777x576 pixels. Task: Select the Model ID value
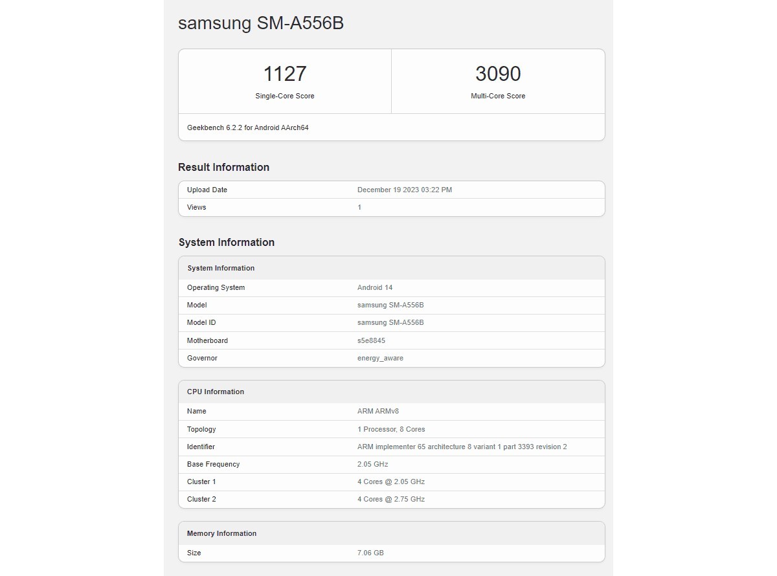pyautogui.click(x=389, y=322)
